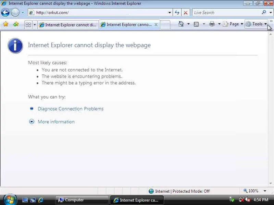Click the Home page icon
This screenshot has height=205, width=274.
[181, 24]
